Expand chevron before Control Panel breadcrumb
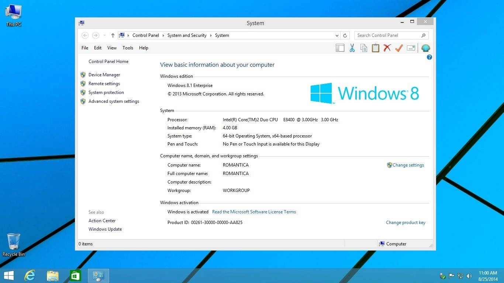Image resolution: width=504 pixels, height=283 pixels. 128,35
